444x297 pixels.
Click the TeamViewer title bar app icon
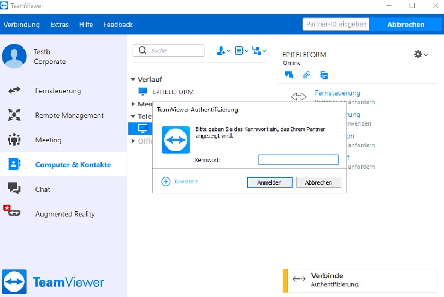click(4, 5)
